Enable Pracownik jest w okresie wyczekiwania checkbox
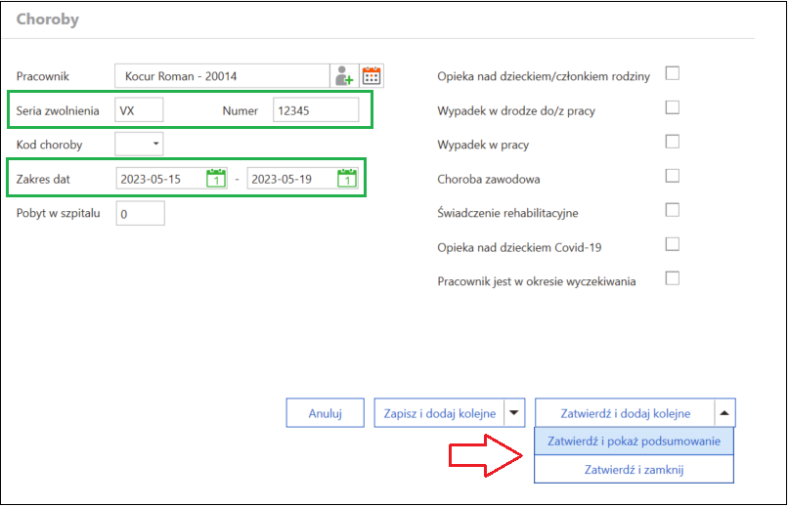The height and width of the screenshot is (506, 789). [673, 278]
